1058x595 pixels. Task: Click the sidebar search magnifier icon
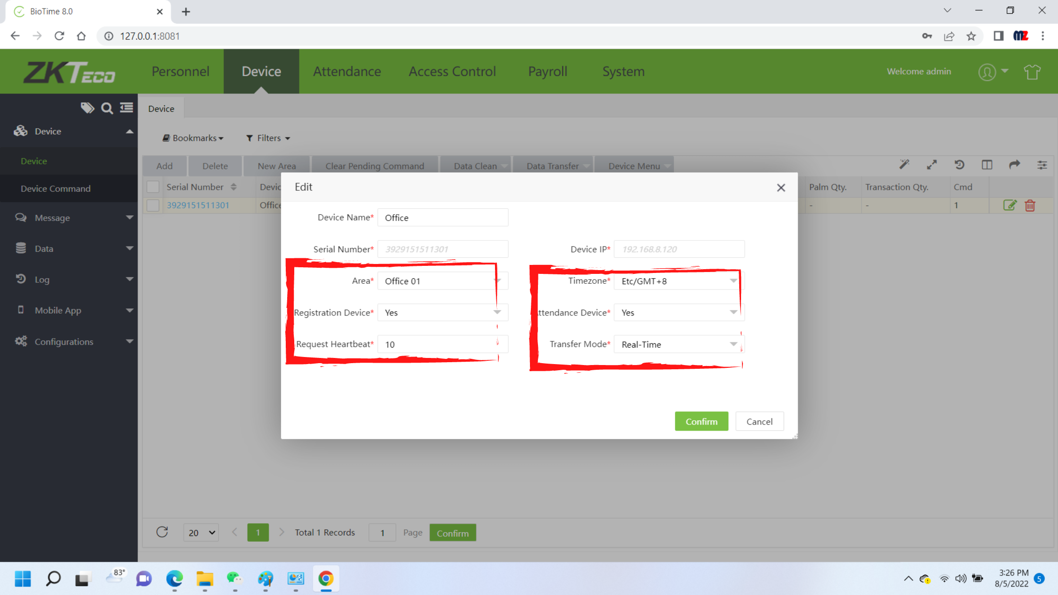[107, 108]
